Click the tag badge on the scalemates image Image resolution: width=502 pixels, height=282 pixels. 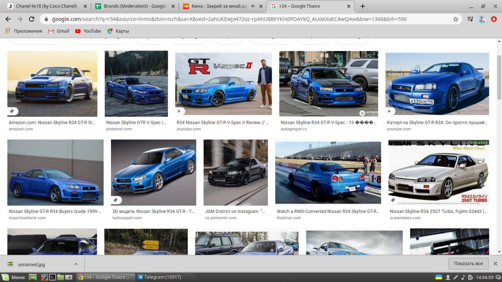click(x=393, y=200)
